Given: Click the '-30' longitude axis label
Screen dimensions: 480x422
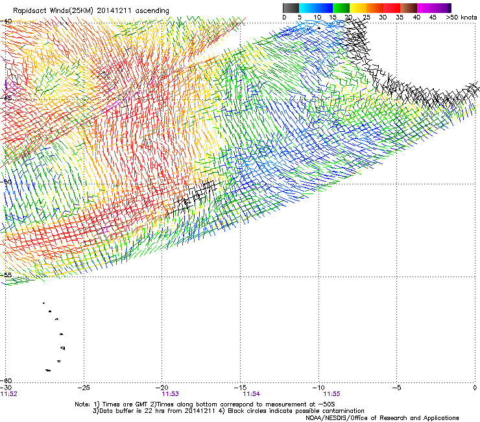Looking at the screenshot, I should (6, 388).
